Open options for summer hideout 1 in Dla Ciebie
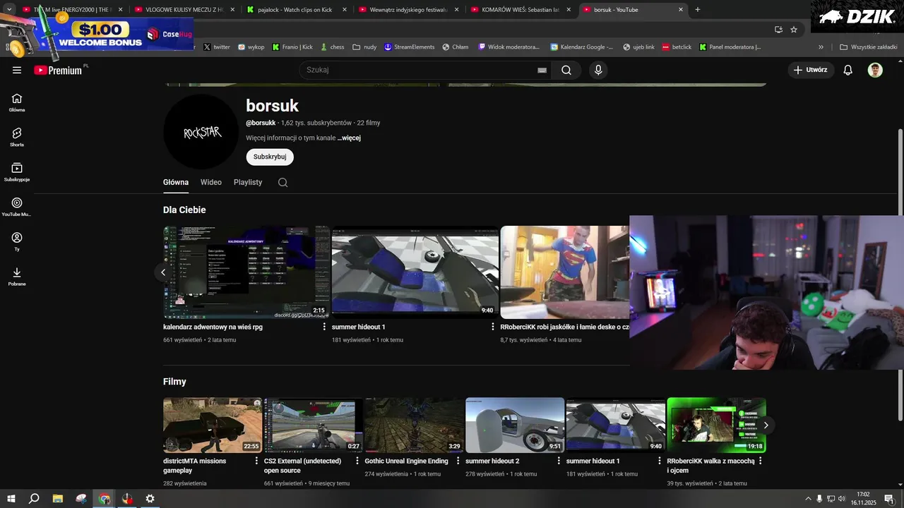Screen dimensions: 904x508 coord(493,327)
